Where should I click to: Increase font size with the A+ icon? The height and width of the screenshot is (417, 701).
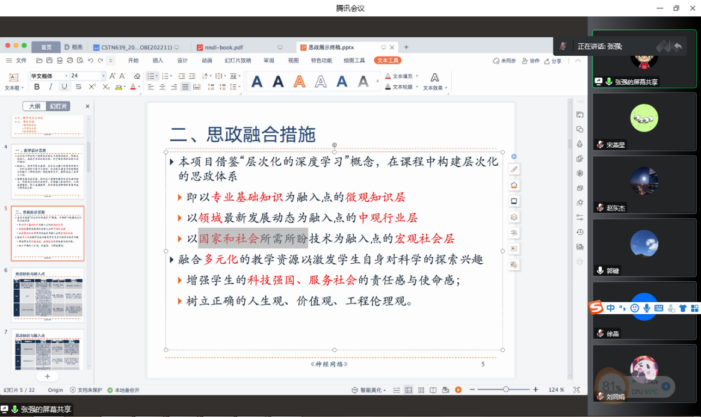tap(113, 76)
